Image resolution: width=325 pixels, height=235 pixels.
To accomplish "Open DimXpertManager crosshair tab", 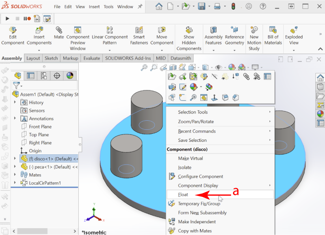I will [57, 76].
